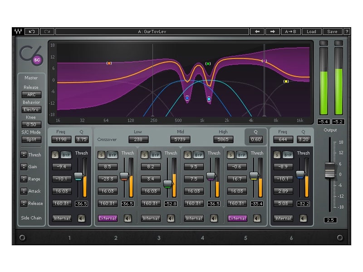Change band 5 sidechain source External
This screenshot has width=363, height=272.
(237, 219)
